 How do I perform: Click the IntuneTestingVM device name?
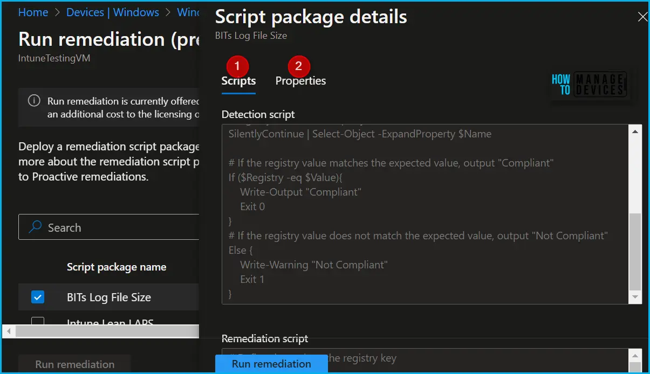click(x=54, y=58)
